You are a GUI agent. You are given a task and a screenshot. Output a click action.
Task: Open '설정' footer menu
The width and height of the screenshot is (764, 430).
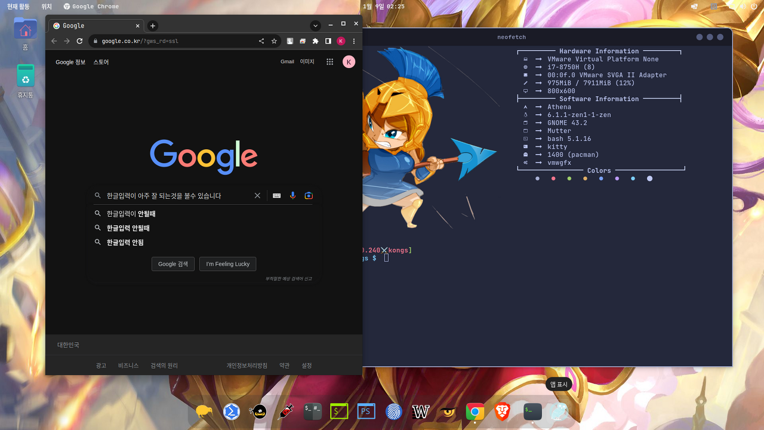click(x=307, y=365)
